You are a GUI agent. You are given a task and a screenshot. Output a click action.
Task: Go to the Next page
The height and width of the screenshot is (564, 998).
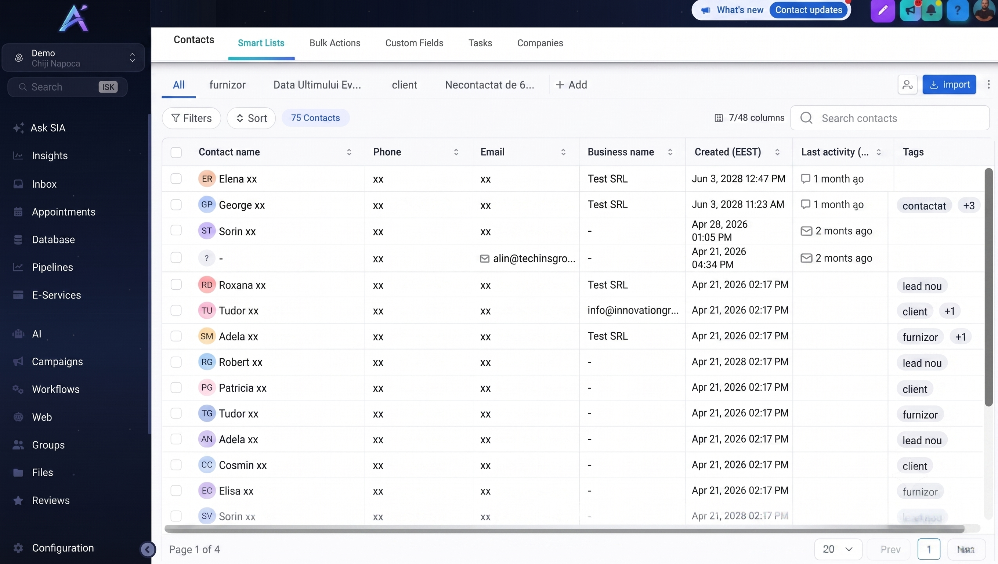[x=966, y=549]
